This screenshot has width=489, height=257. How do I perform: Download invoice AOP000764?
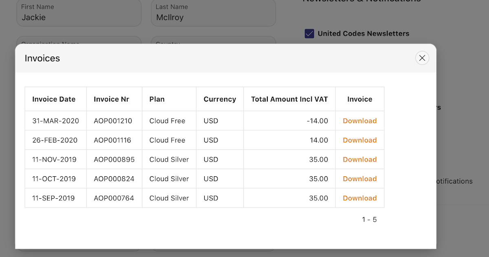pyautogui.click(x=360, y=198)
